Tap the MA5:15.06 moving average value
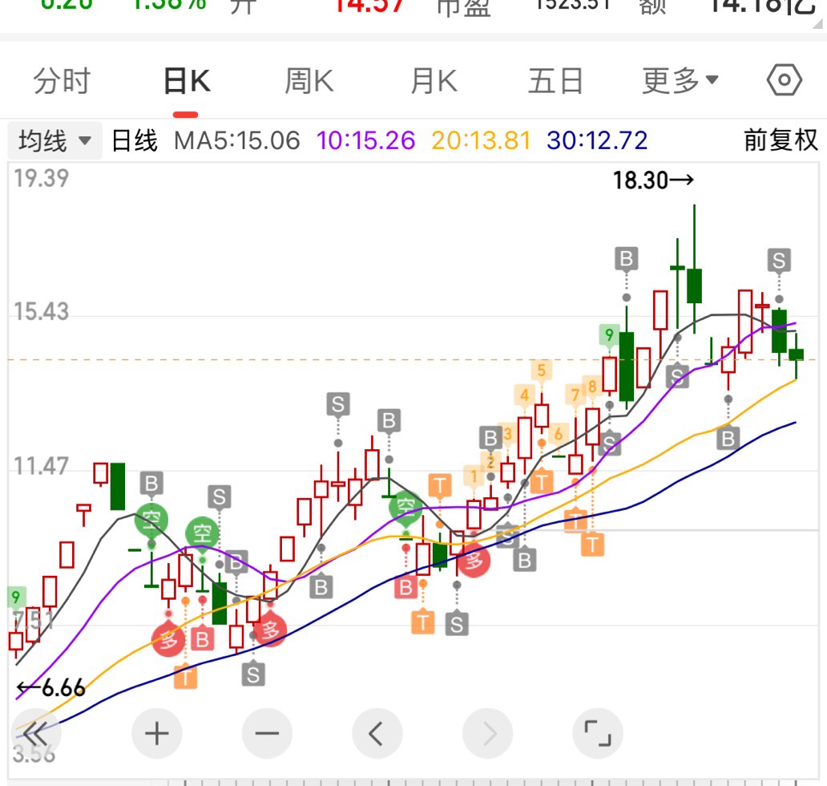Screen dimensions: 827x786 click(x=237, y=141)
